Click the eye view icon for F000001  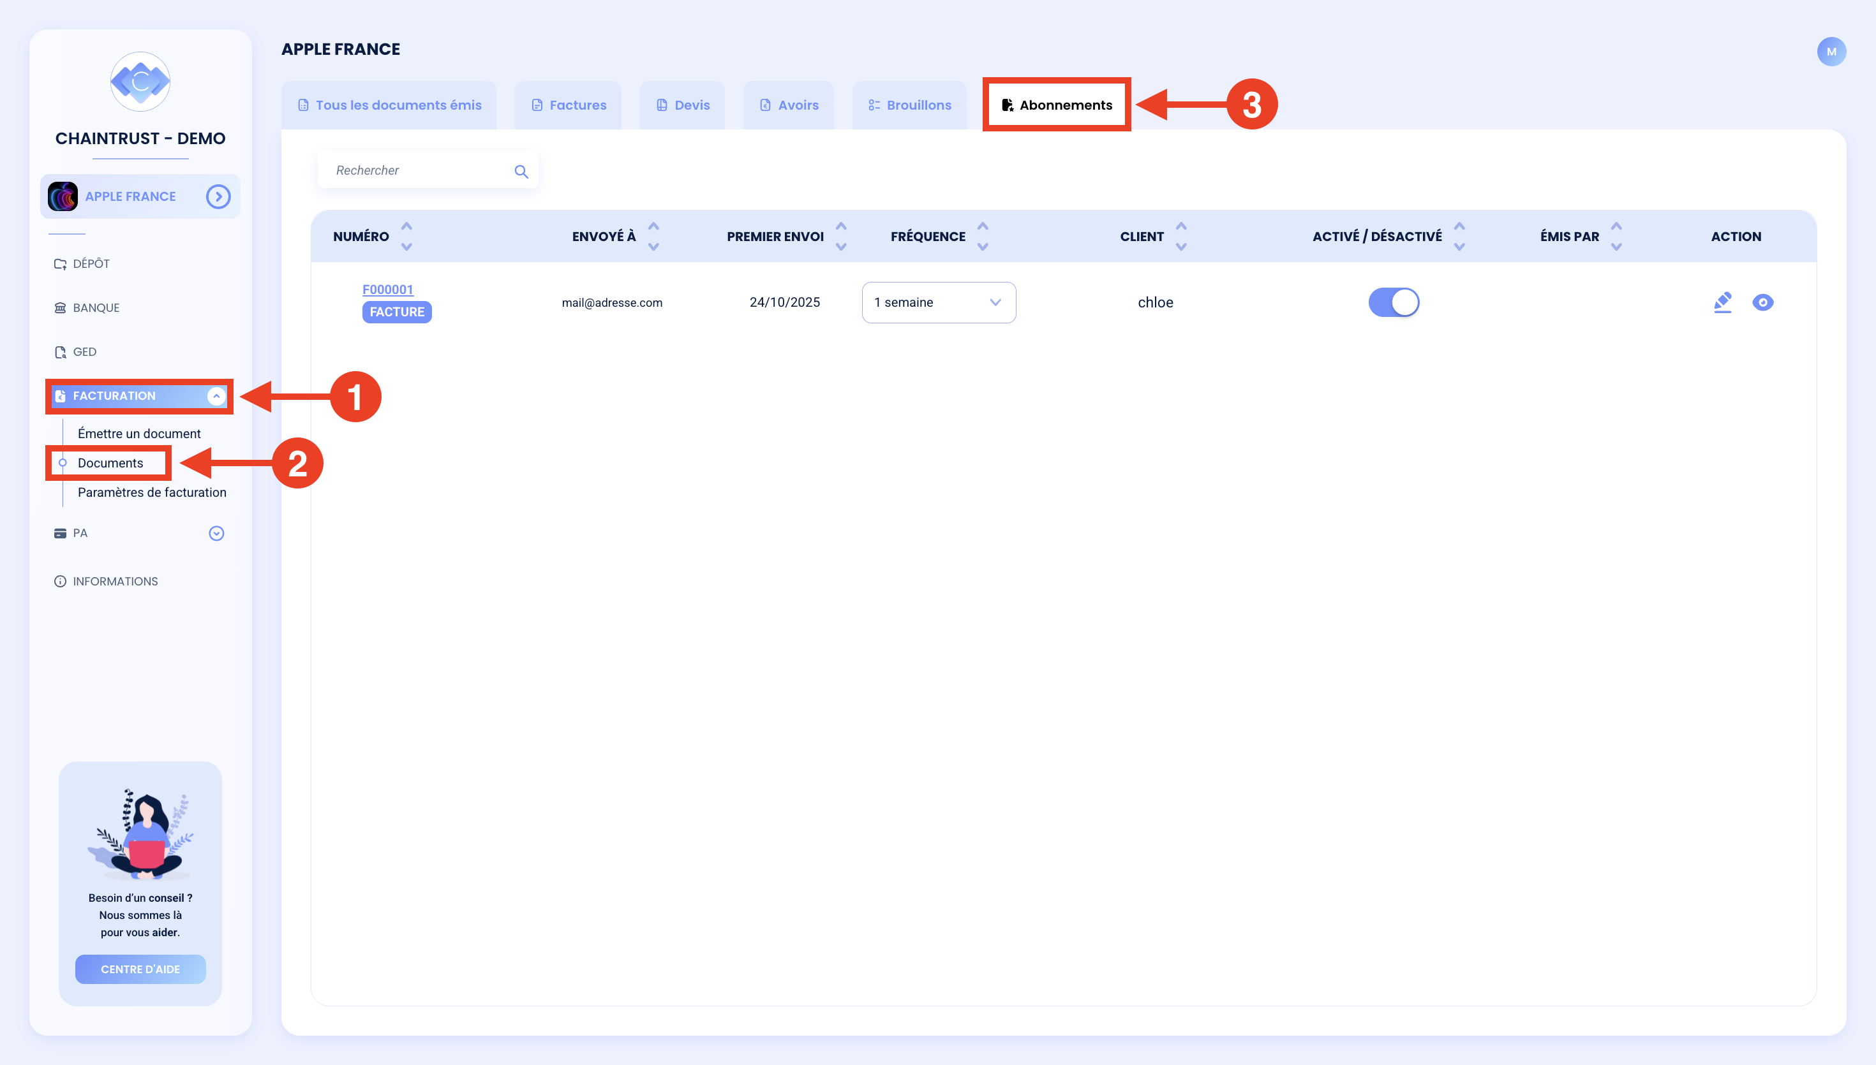click(1762, 303)
